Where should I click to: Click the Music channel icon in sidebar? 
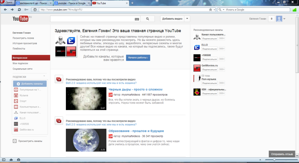tap(16, 95)
